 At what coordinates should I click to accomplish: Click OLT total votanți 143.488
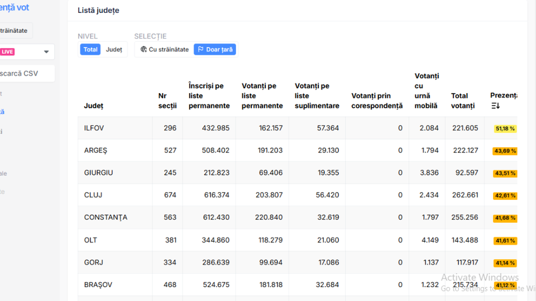click(x=465, y=240)
